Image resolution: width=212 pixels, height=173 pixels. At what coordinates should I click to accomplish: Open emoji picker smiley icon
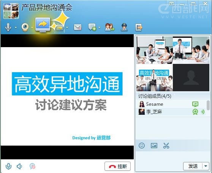coord(142,146)
